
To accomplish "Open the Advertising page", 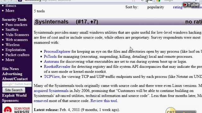I will tap(12, 74).
